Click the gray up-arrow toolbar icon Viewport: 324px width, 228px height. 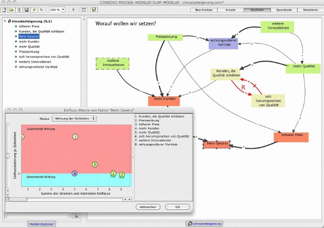(x=73, y=9)
